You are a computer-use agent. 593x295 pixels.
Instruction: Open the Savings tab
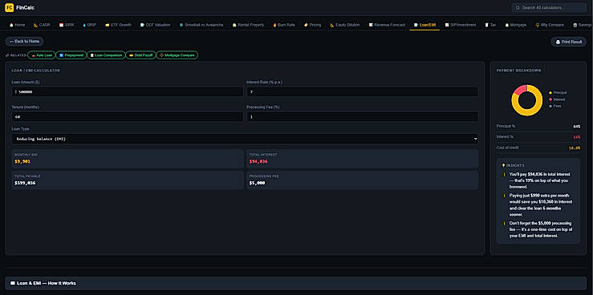click(x=582, y=25)
